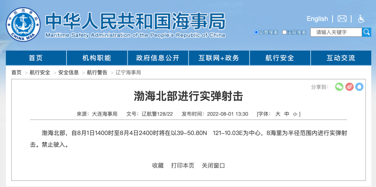The image size is (376, 187).
Task: Open the 机构职能 navigation menu
Action: point(97,58)
